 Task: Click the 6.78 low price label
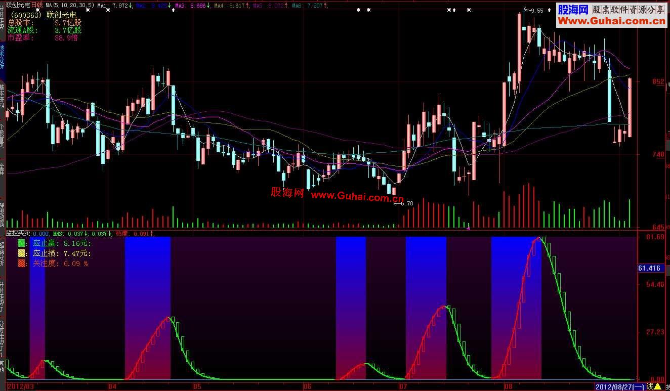coord(407,203)
